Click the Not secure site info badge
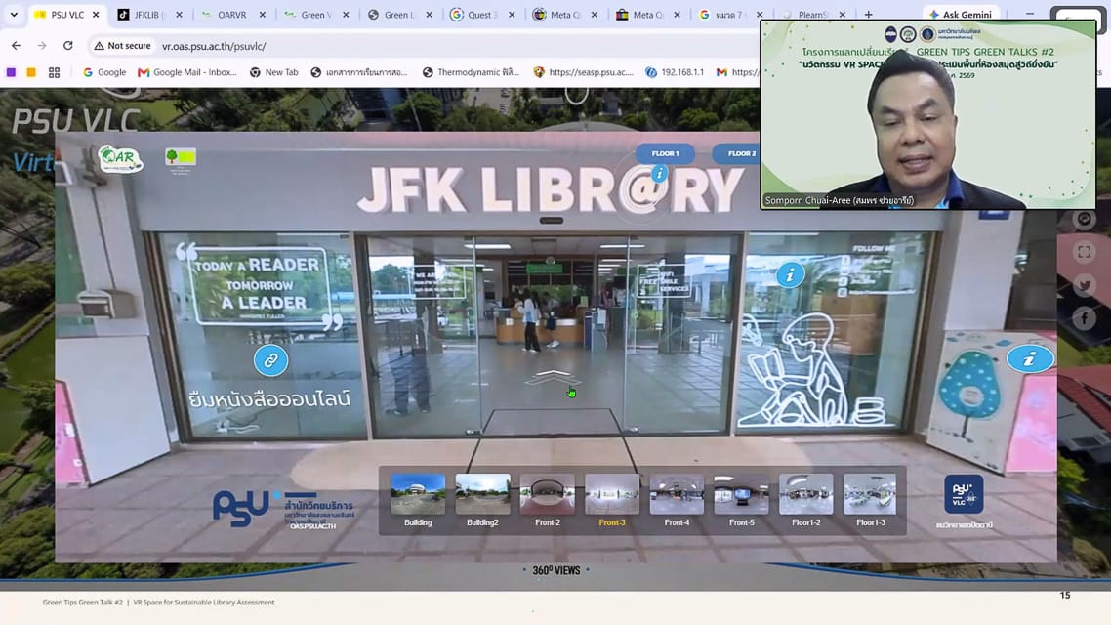The image size is (1111, 625). pyautogui.click(x=123, y=45)
